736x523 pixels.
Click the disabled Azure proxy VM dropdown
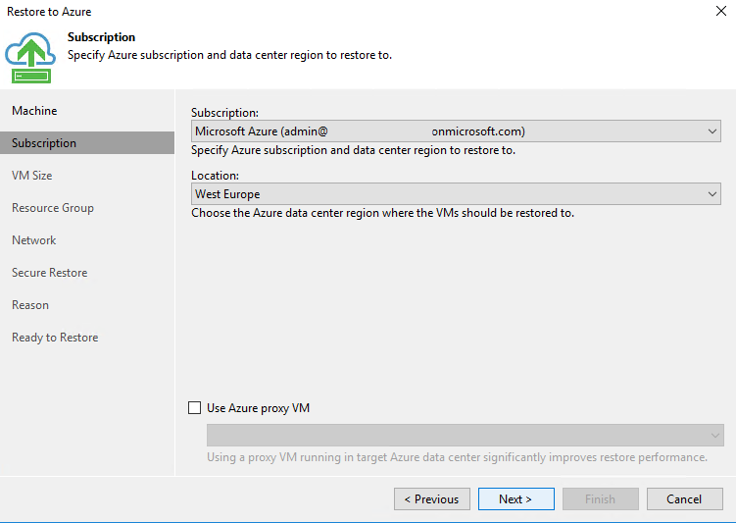coord(466,435)
